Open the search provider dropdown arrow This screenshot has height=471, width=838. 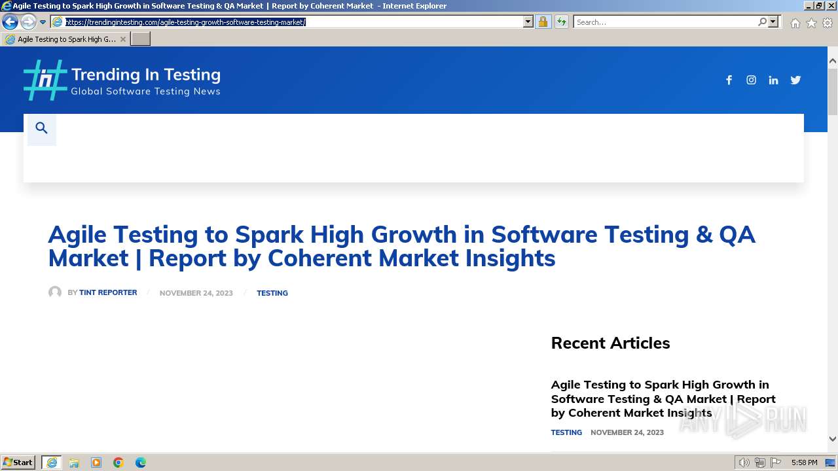[x=773, y=22]
